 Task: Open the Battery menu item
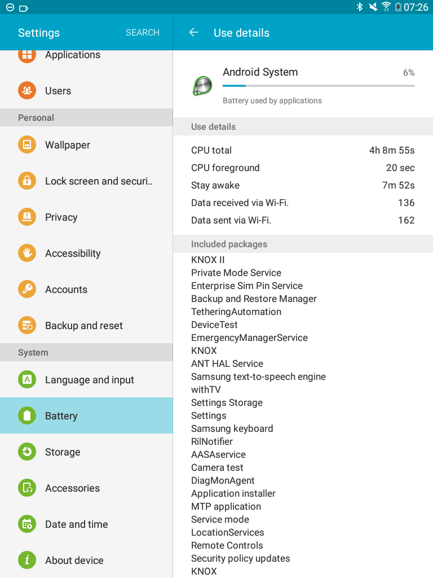coord(86,415)
